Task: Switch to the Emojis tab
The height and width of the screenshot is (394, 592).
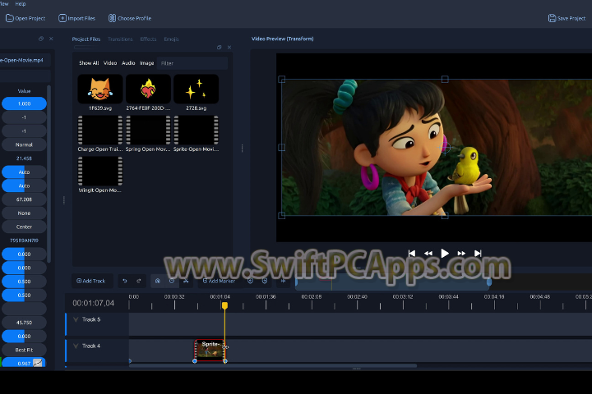Action: coord(171,39)
